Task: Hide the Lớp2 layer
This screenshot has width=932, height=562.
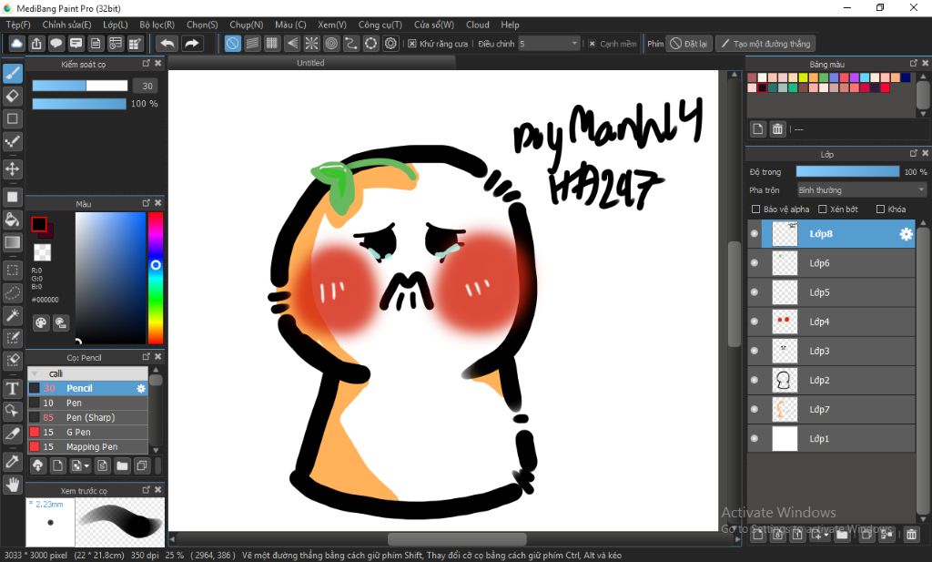Action: (755, 380)
